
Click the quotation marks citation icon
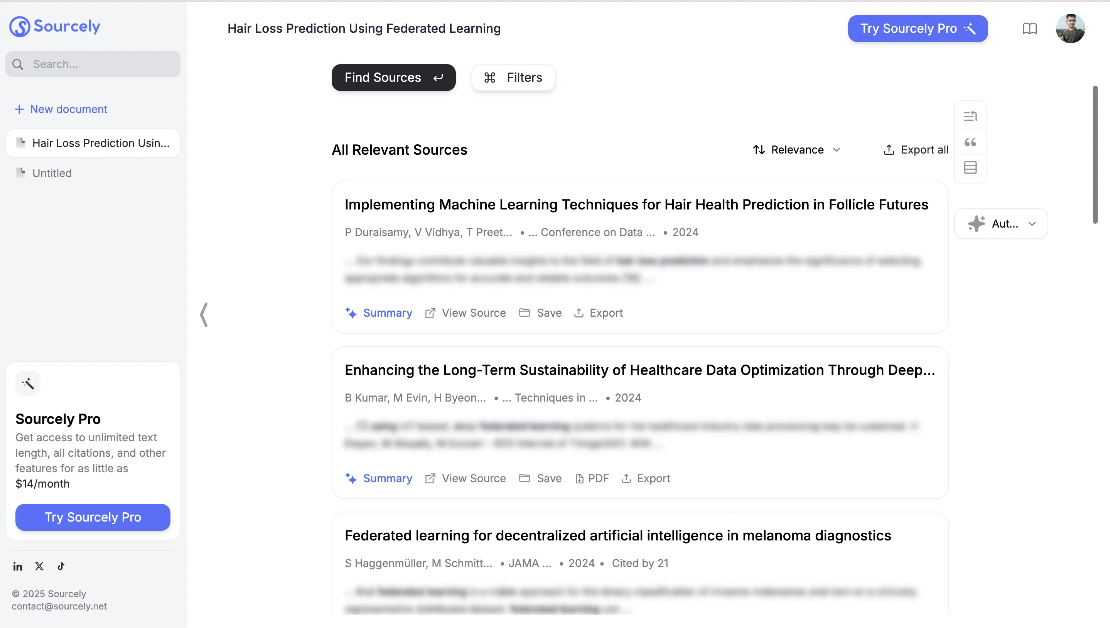970,142
